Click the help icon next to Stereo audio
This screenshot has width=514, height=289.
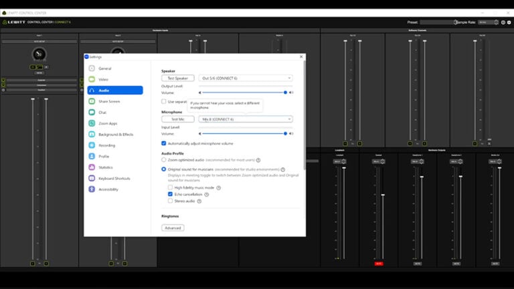click(x=199, y=201)
